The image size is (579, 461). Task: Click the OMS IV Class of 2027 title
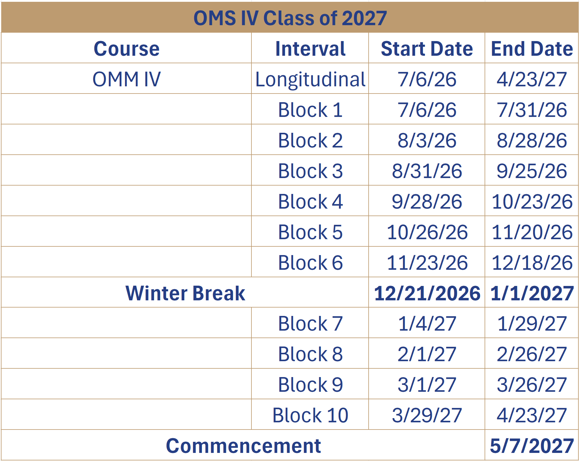tap(290, 18)
